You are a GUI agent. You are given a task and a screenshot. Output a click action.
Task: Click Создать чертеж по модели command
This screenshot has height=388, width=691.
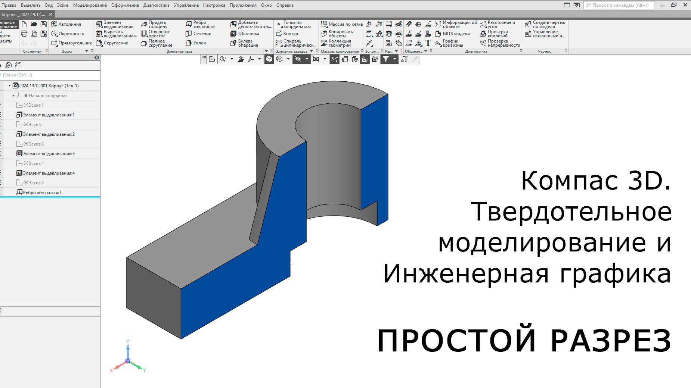click(546, 24)
